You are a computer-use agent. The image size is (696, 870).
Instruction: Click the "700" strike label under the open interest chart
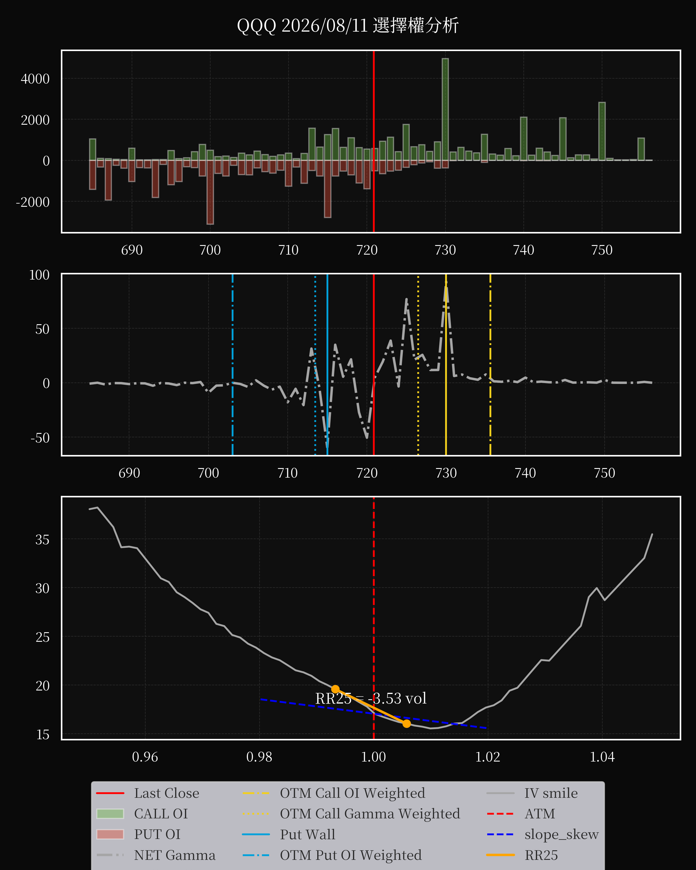210,250
